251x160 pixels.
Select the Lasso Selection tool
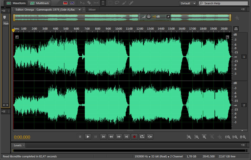(117, 3)
